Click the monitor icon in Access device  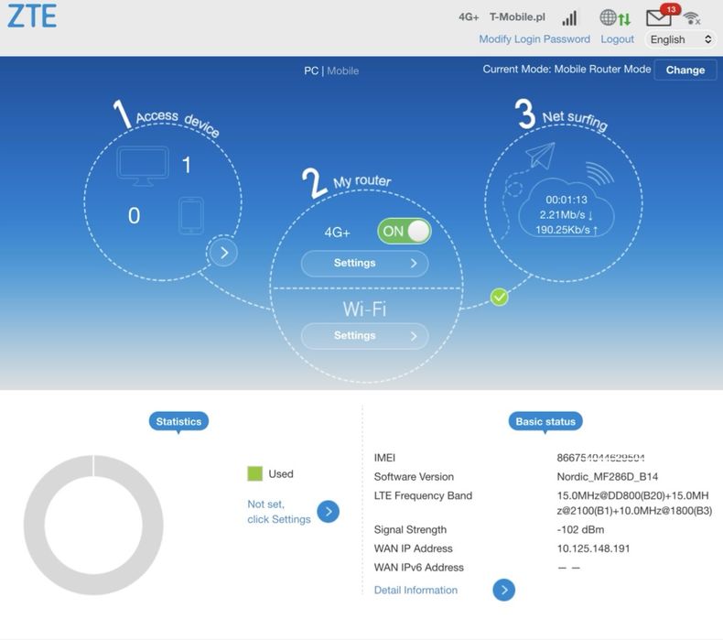(143, 167)
